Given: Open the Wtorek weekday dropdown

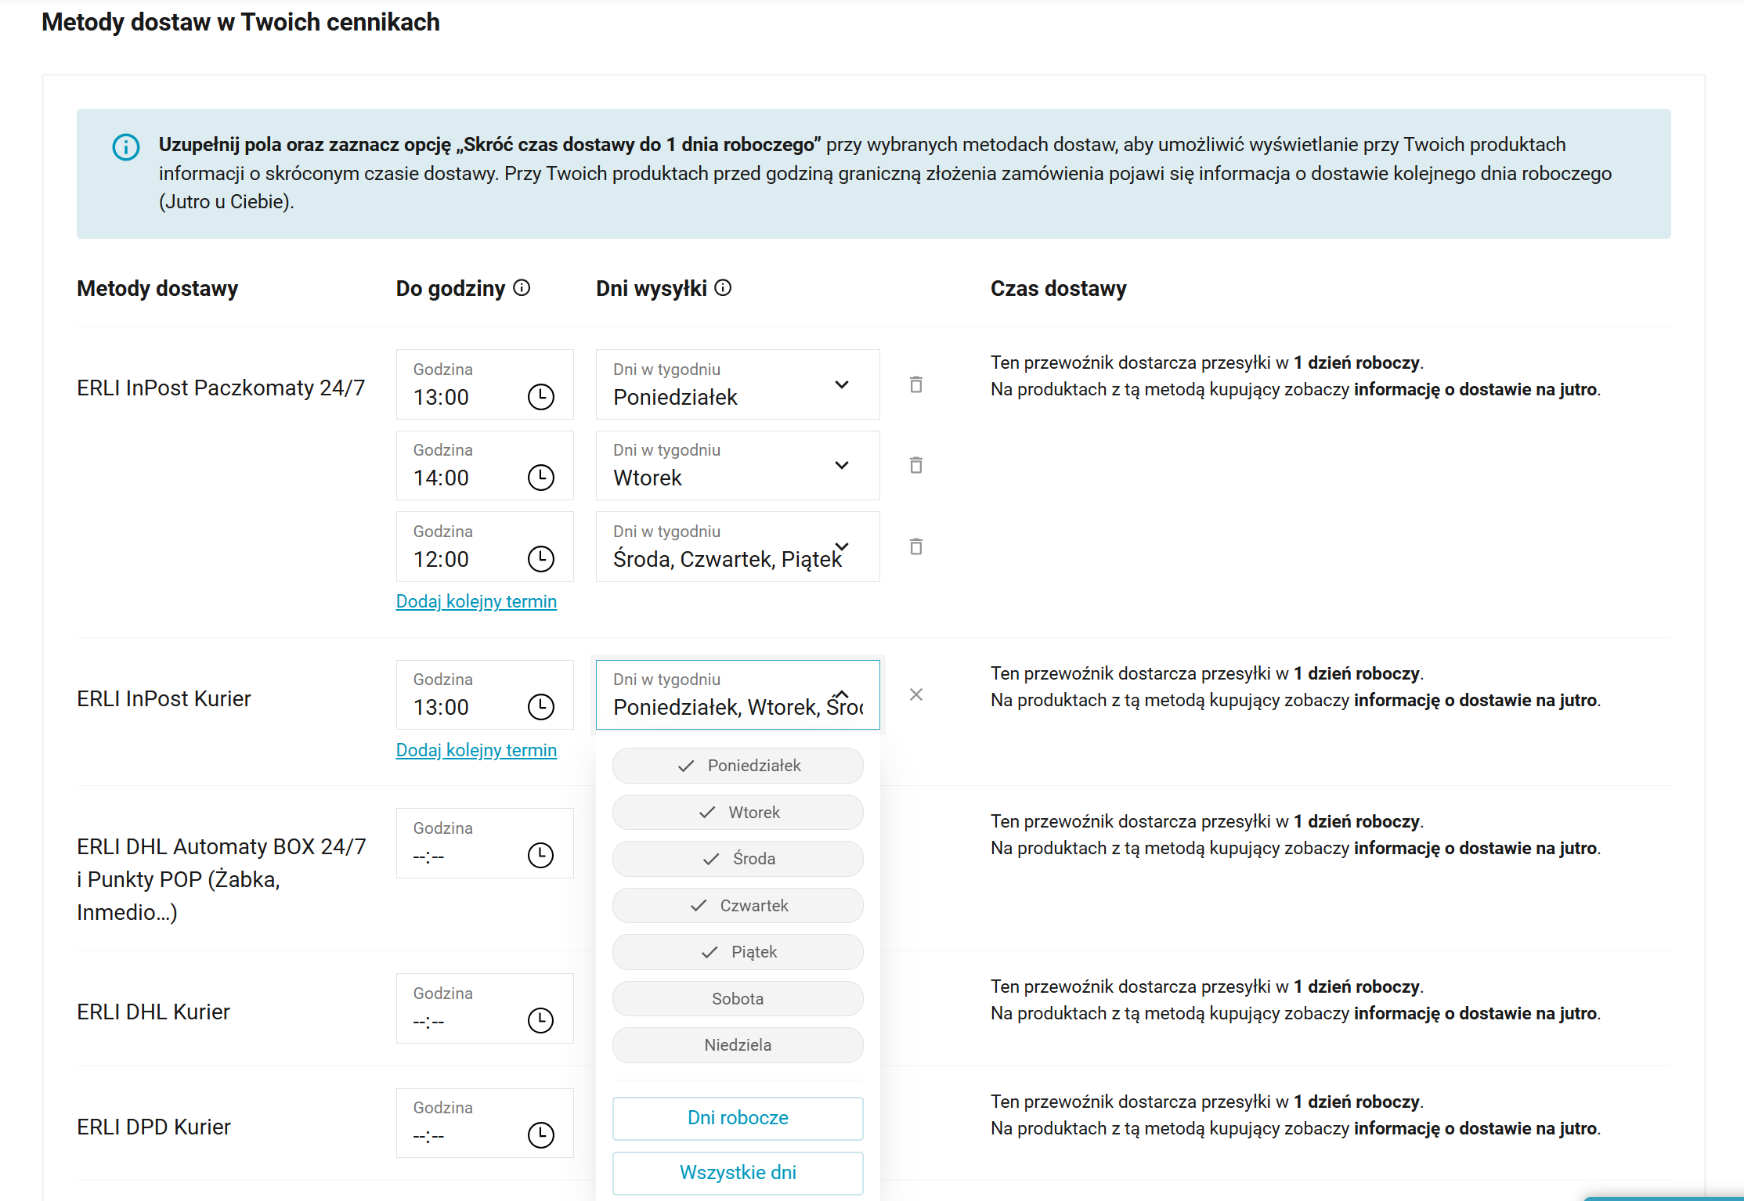Looking at the screenshot, I should tap(841, 465).
